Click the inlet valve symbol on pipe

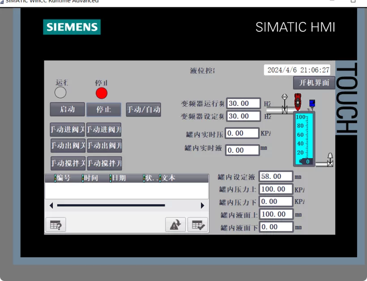click(285, 104)
